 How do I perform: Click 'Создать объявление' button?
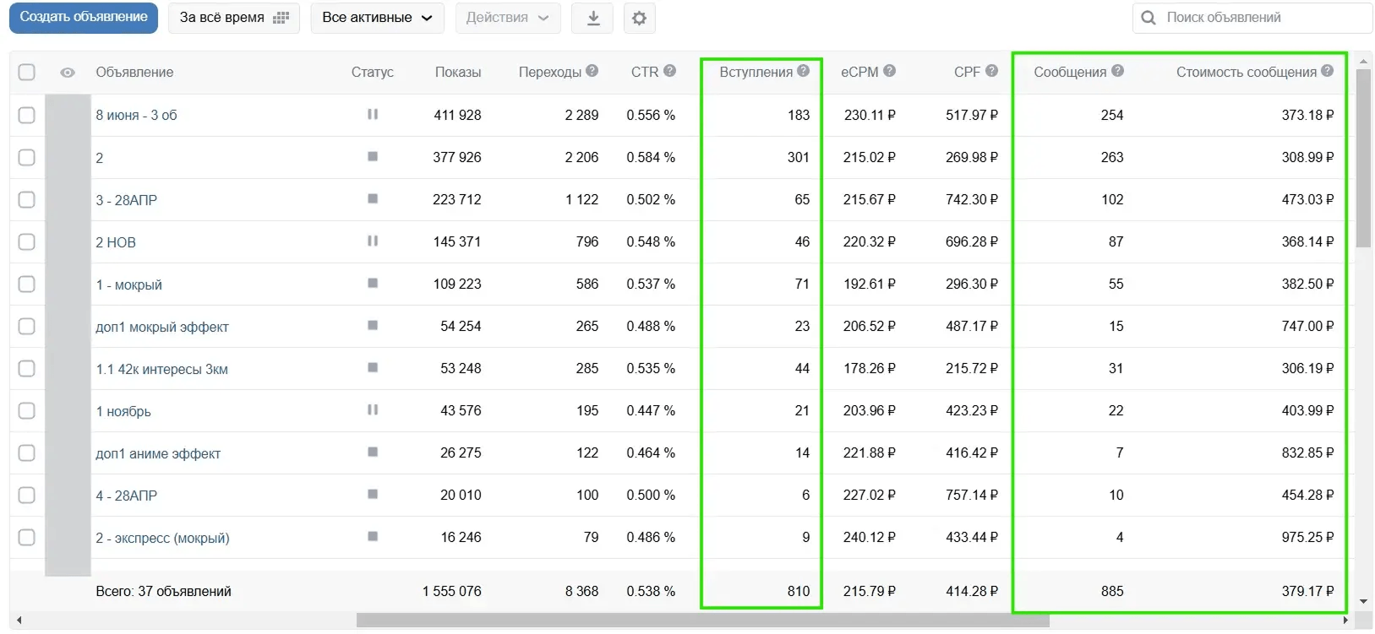click(84, 17)
